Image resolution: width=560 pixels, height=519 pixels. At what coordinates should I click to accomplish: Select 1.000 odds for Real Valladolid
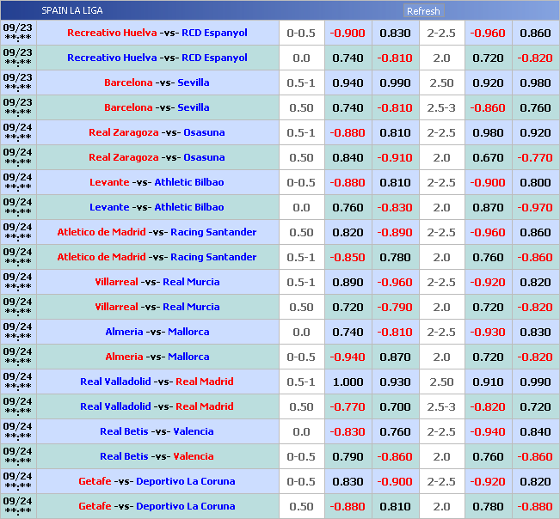348,382
